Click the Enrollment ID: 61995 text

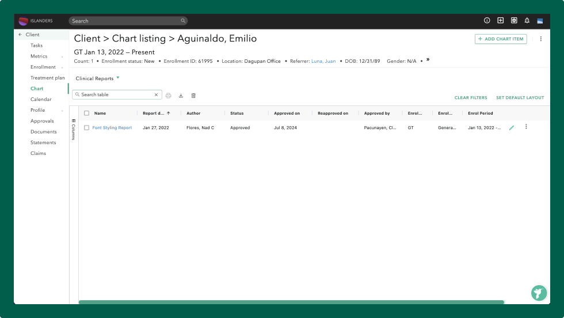[188, 61]
